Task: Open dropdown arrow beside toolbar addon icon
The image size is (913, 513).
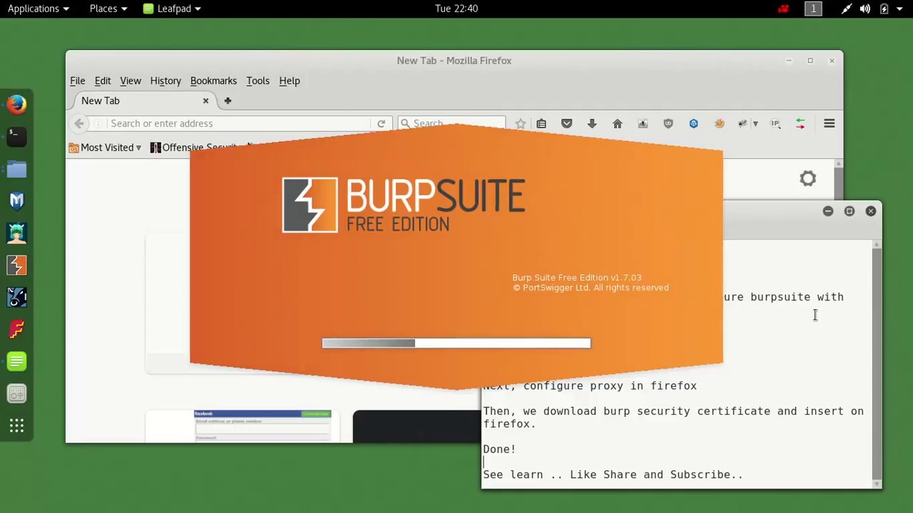Action: (755, 123)
